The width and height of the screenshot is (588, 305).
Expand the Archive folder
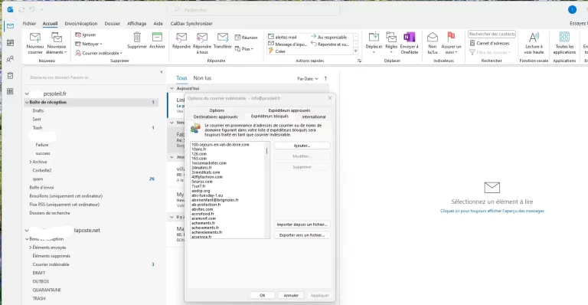(x=31, y=162)
